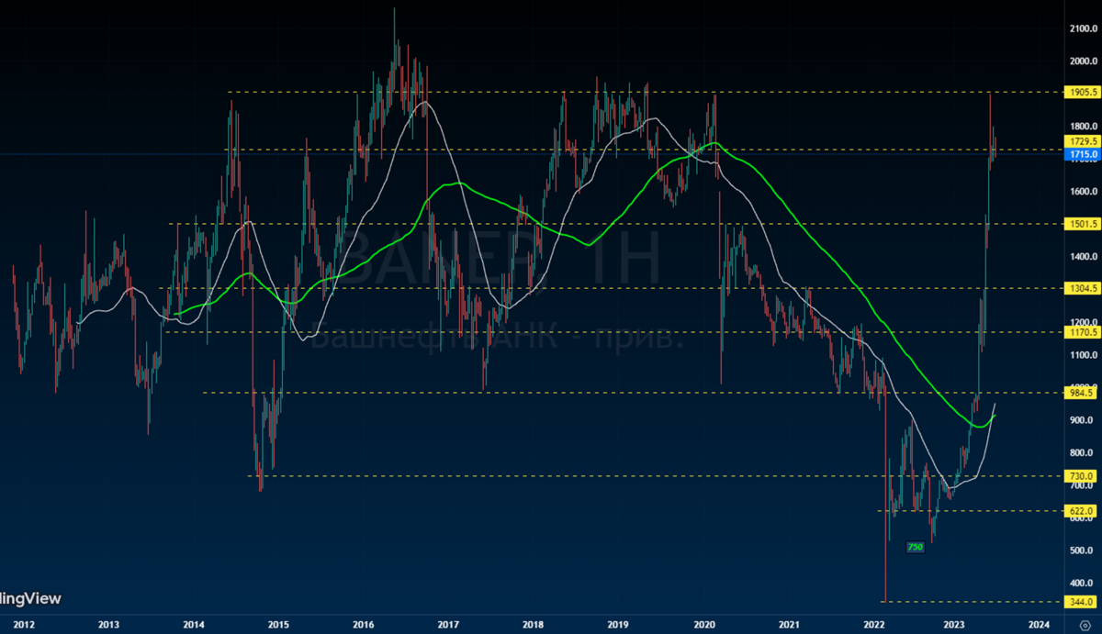Click the 622.0 price level label

pos(1082,511)
